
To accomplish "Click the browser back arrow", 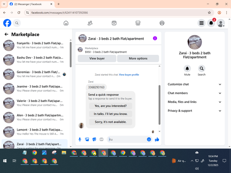I will click(5, 12).
